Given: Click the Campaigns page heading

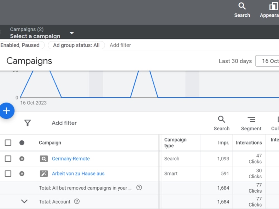Looking at the screenshot, I should pyautogui.click(x=29, y=61).
